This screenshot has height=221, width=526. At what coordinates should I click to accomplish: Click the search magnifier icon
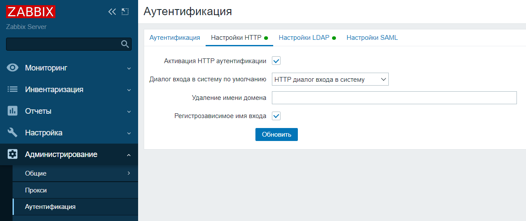coord(125,44)
